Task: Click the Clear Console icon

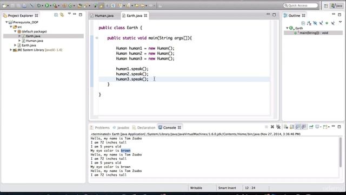Action: [x=286, y=127]
